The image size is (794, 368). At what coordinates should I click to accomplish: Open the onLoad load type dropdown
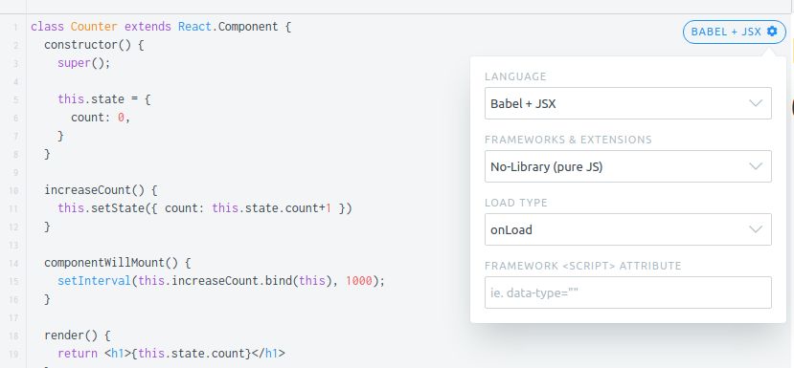pyautogui.click(x=628, y=229)
